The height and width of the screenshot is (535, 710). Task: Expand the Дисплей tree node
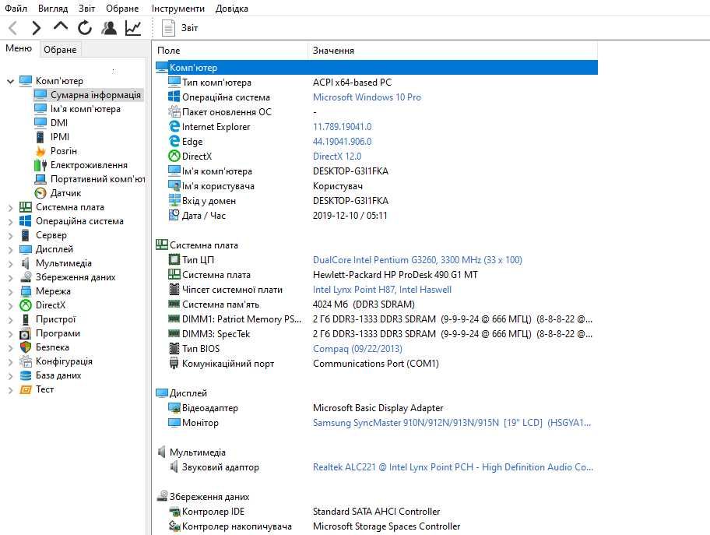pos(10,250)
